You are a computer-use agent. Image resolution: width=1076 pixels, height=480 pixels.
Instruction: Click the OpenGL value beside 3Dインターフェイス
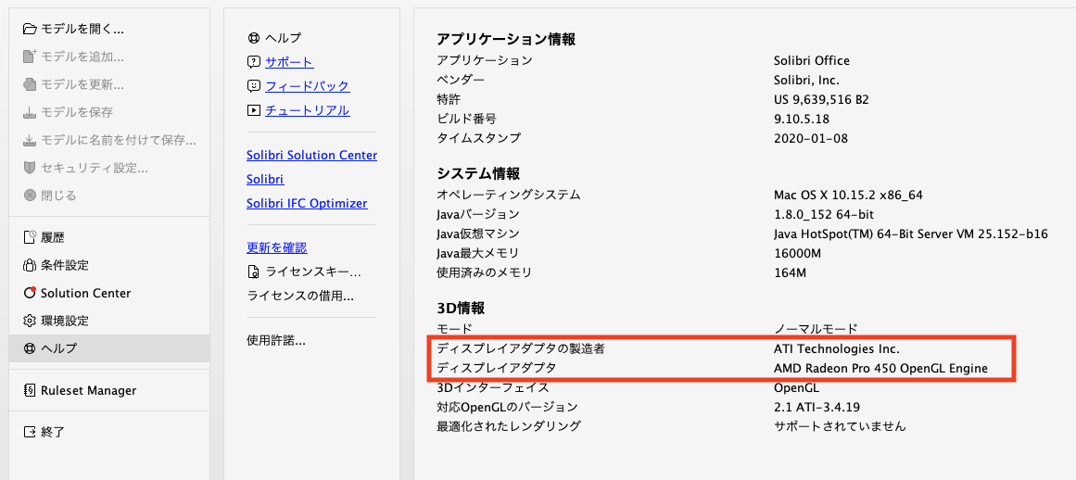click(x=798, y=387)
